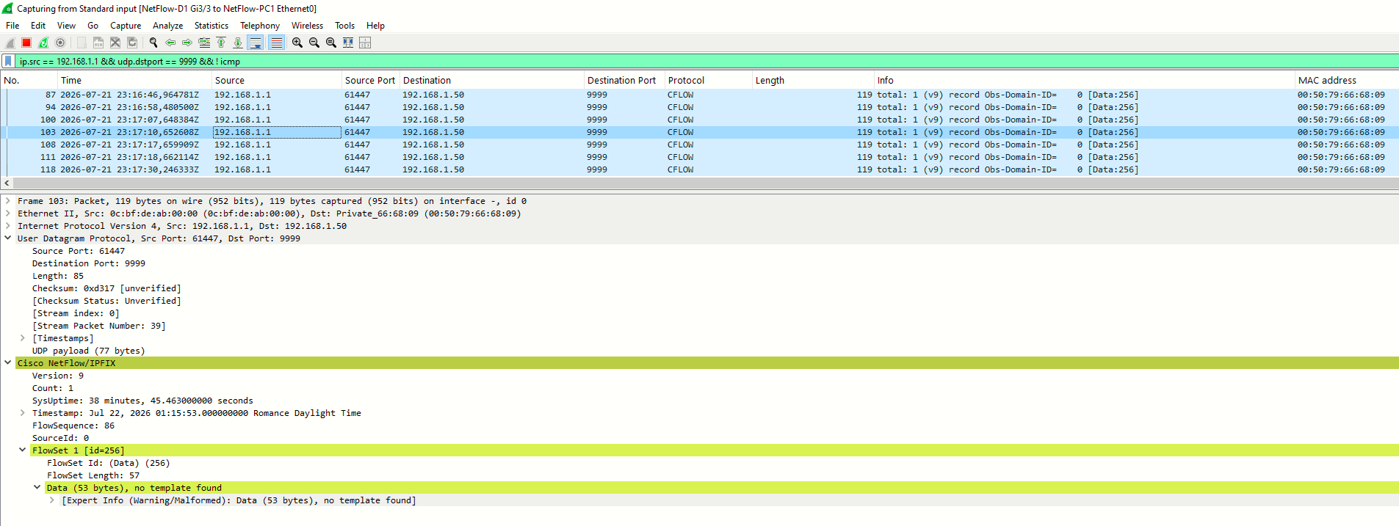Reset text to normal size
Viewport: 1399px width, 526px height.
point(331,43)
